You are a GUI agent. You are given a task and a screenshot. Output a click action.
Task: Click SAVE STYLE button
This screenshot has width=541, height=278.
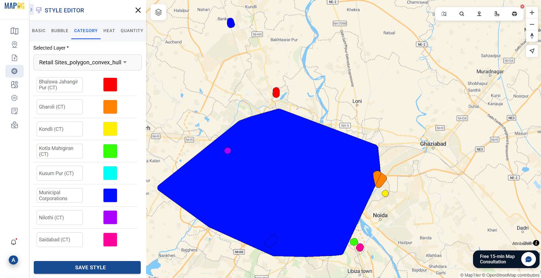point(87,268)
